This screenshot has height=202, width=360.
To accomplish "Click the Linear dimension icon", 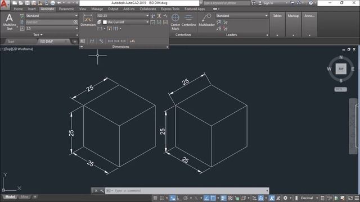I will [100, 29].
